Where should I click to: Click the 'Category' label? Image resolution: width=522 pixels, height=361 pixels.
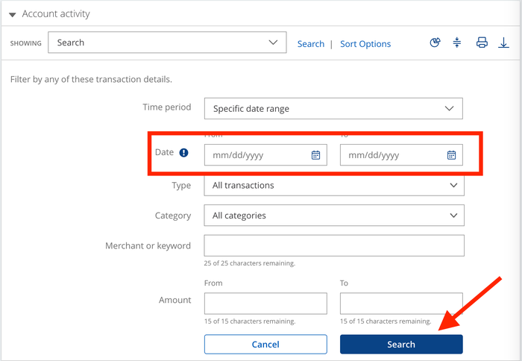173,216
